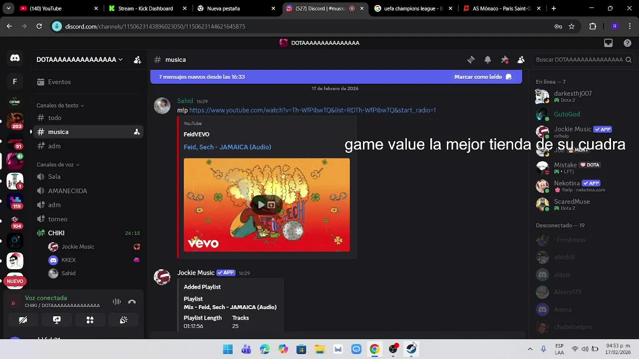Open the YouTube link in Sahid's message

[x=313, y=110]
